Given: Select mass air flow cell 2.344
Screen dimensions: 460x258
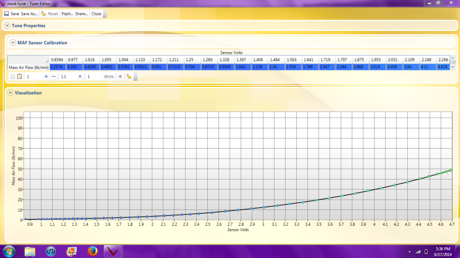Looking at the screenshot, I should pos(344,67).
